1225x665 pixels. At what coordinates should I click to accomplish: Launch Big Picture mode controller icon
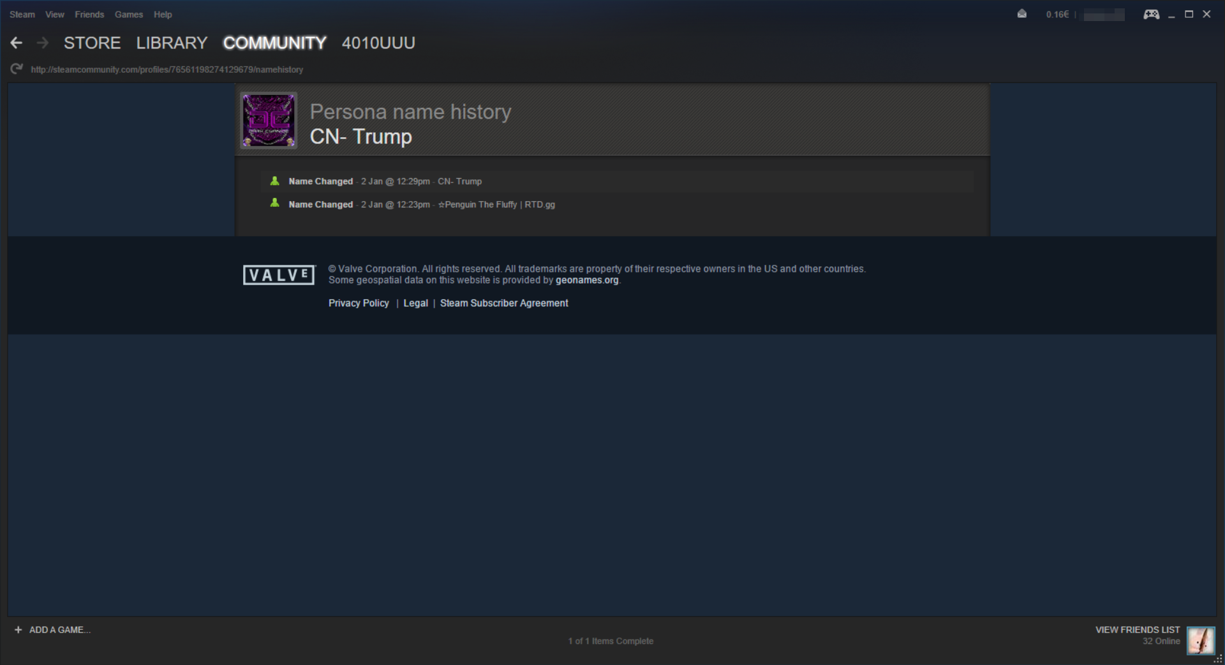point(1151,14)
